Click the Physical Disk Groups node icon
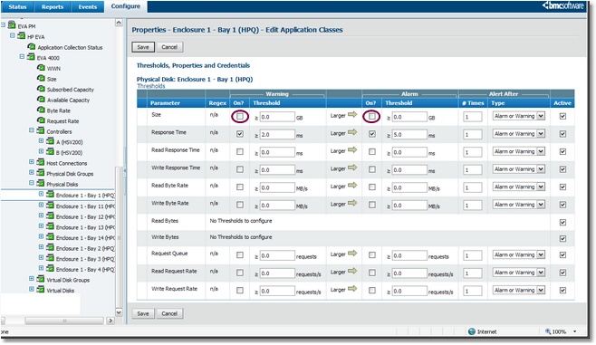The image size is (596, 345). click(x=41, y=173)
